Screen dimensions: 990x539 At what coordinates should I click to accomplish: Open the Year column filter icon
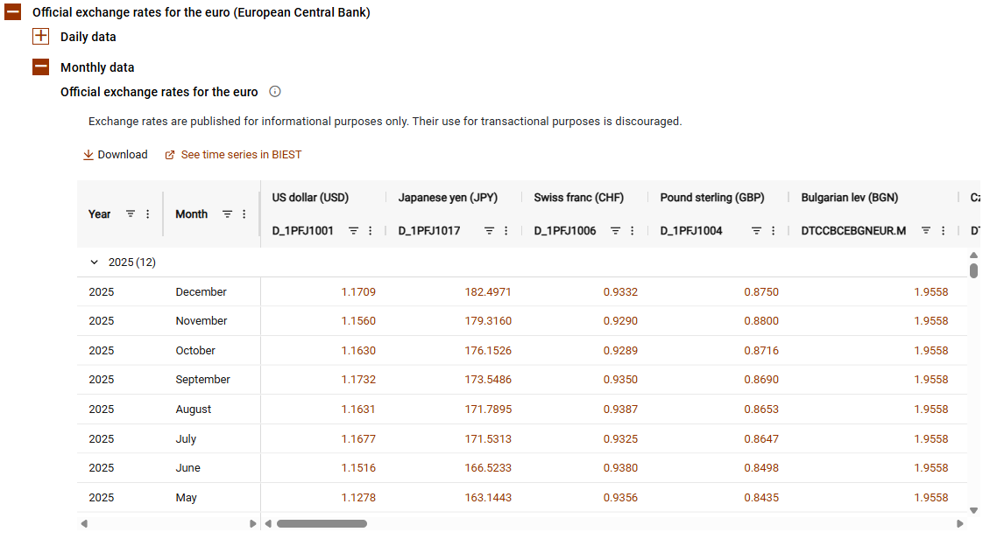tap(131, 213)
